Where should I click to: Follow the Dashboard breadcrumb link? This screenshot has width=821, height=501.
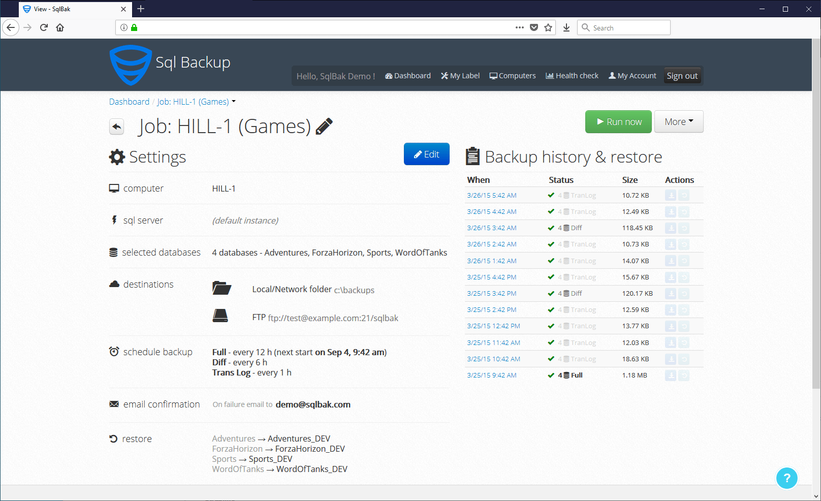pyautogui.click(x=129, y=102)
